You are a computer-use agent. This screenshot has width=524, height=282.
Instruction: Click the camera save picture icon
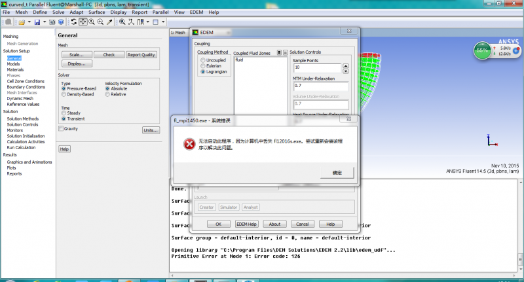[x=52, y=22]
